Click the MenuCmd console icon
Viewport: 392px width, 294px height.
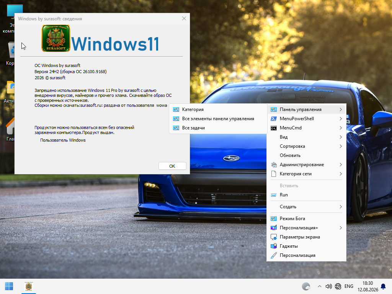tap(274, 128)
